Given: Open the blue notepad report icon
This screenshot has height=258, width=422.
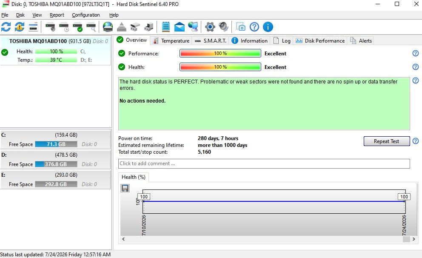Looking at the screenshot, I should pos(166,27).
